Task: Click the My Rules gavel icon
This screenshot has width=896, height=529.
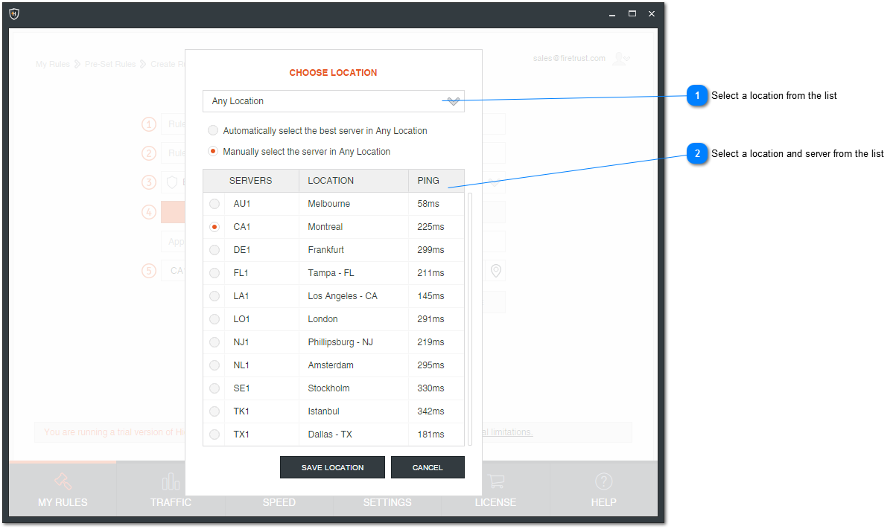Action: (63, 481)
